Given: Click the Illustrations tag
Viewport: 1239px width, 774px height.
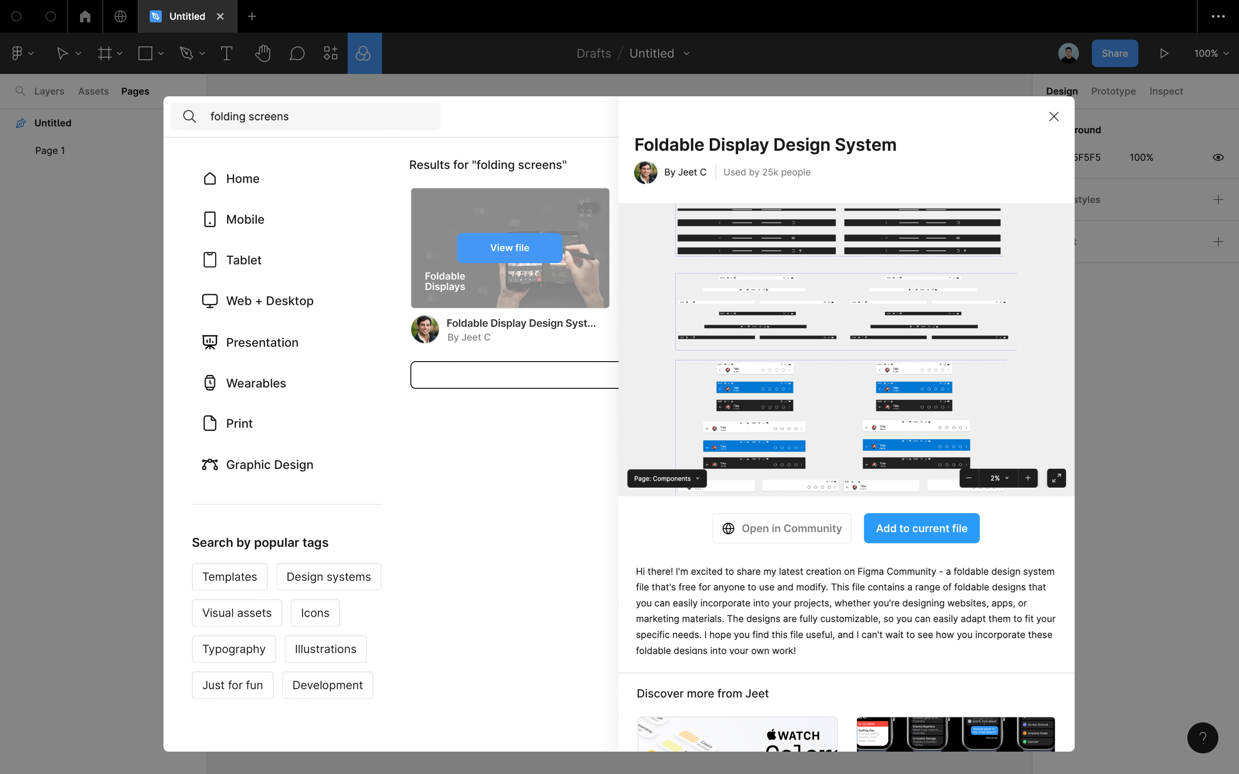Looking at the screenshot, I should coord(326,649).
